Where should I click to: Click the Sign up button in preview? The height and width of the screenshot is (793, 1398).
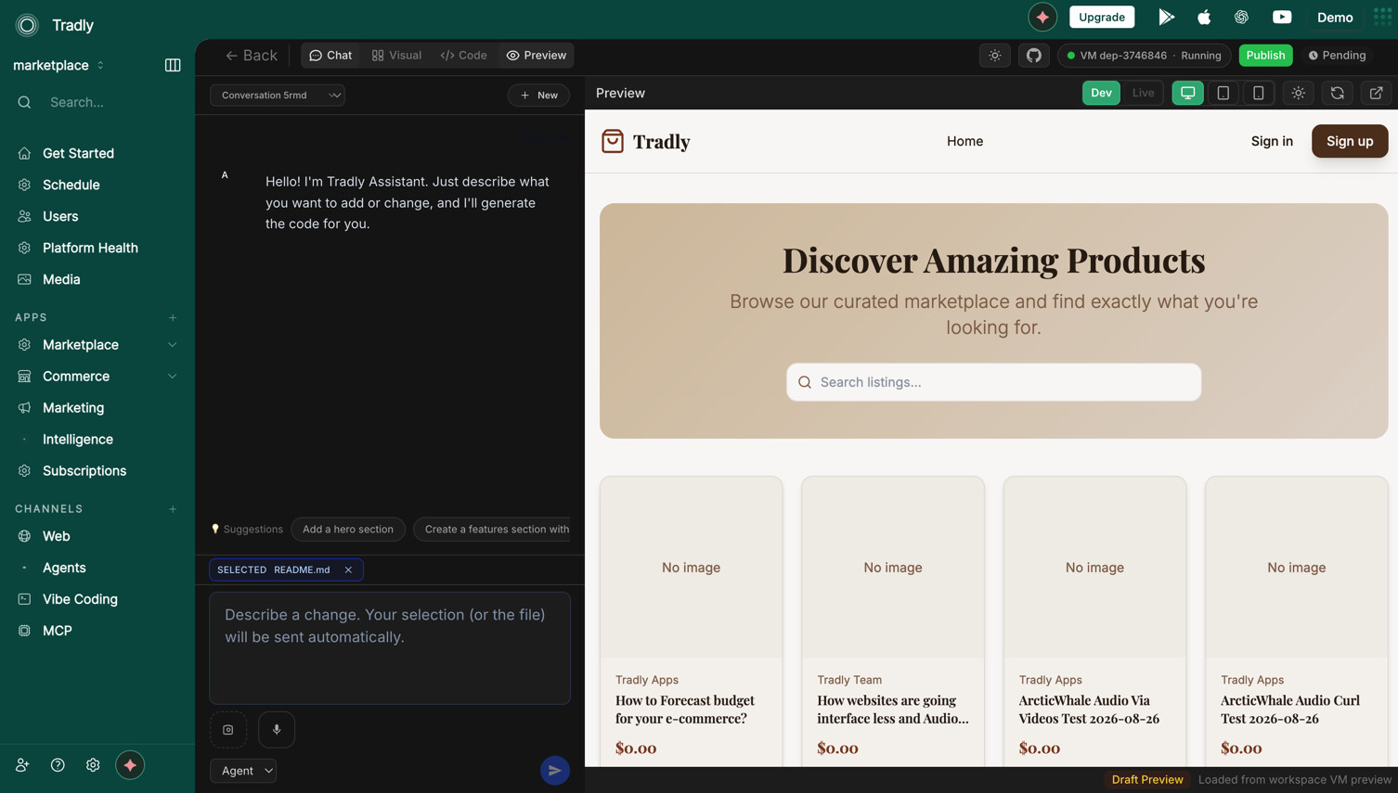click(1349, 141)
